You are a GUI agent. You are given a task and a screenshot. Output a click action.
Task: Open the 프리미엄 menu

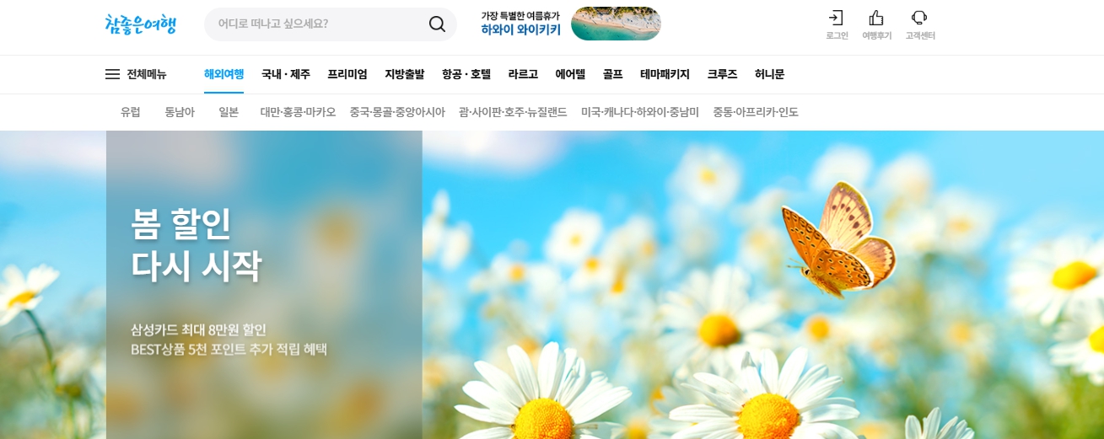(347, 74)
